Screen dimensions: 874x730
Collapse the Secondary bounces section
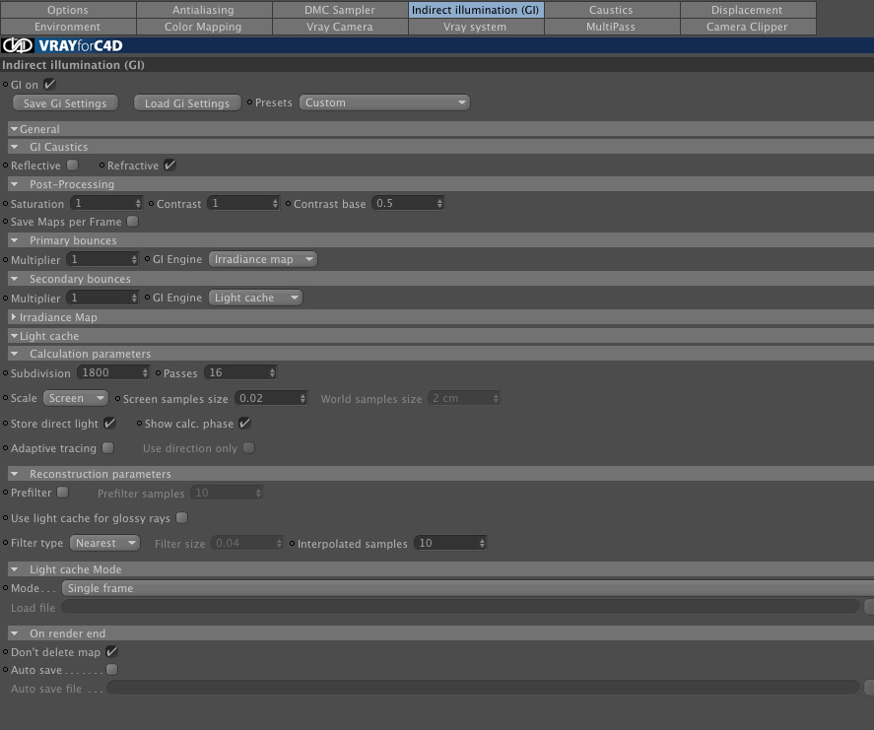(x=15, y=279)
